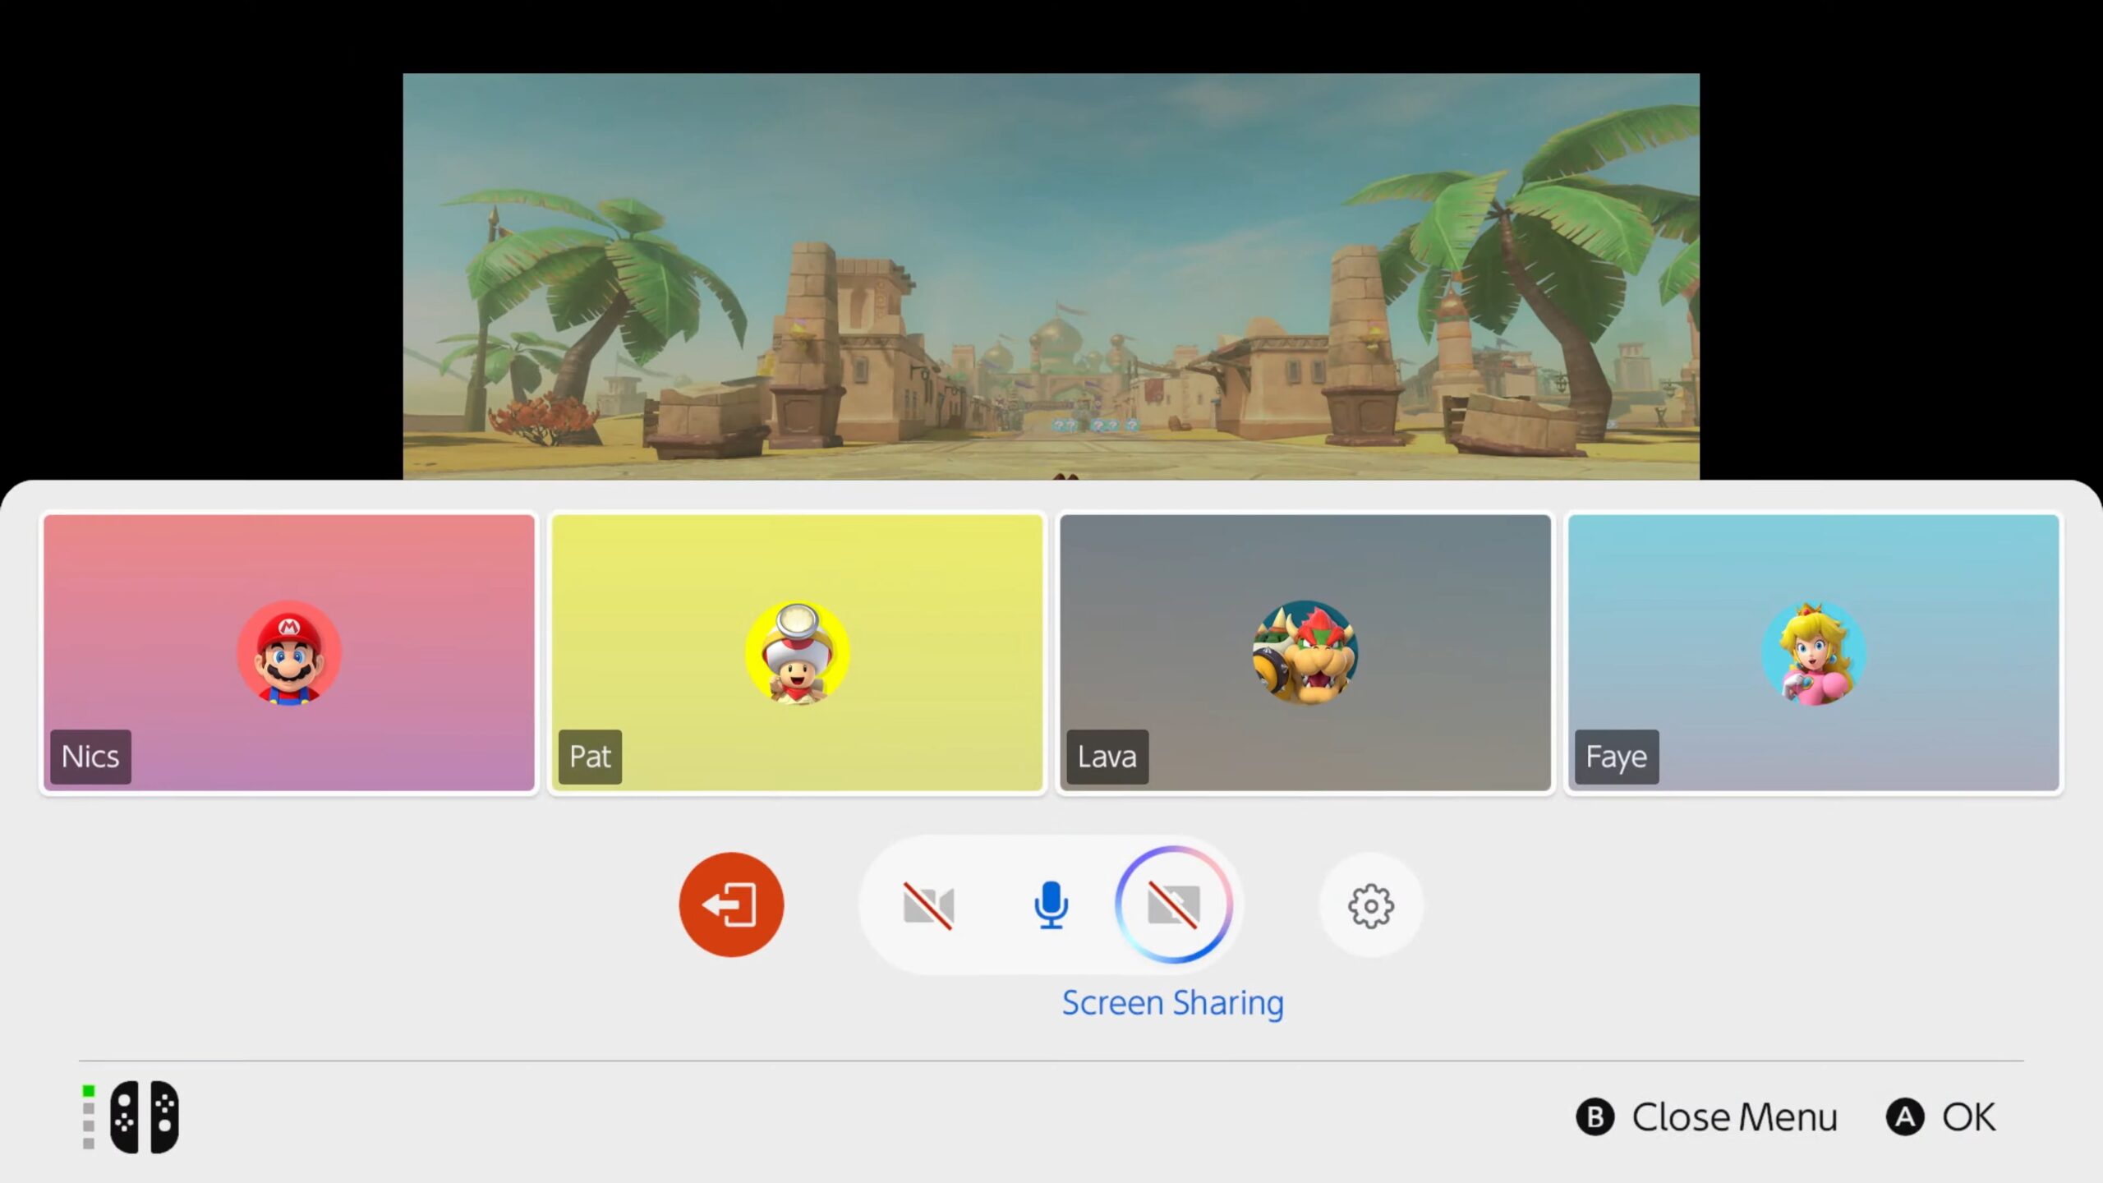
Task: Click the Bowser avatar icon
Action: point(1305,653)
